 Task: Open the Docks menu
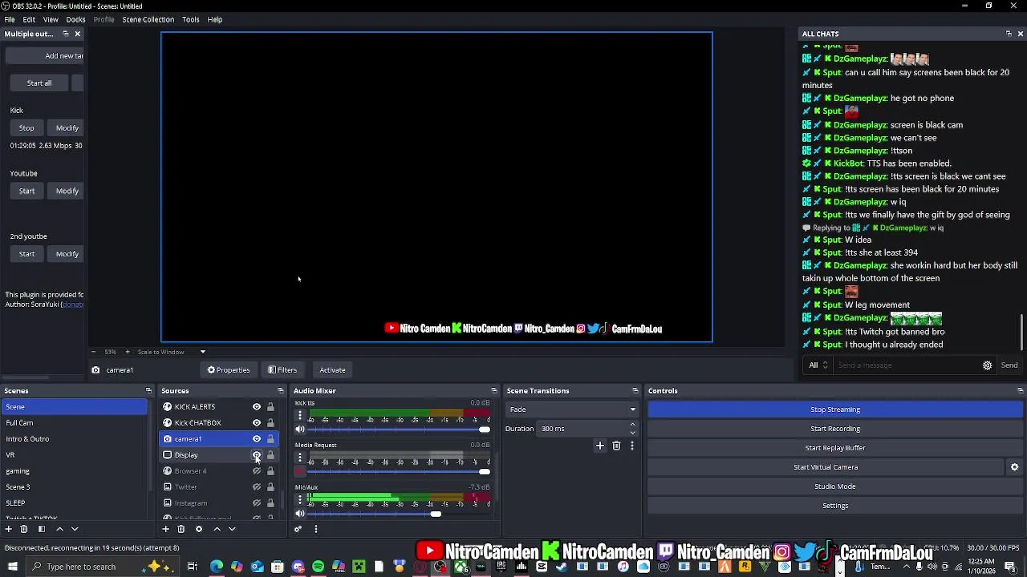pos(75,19)
